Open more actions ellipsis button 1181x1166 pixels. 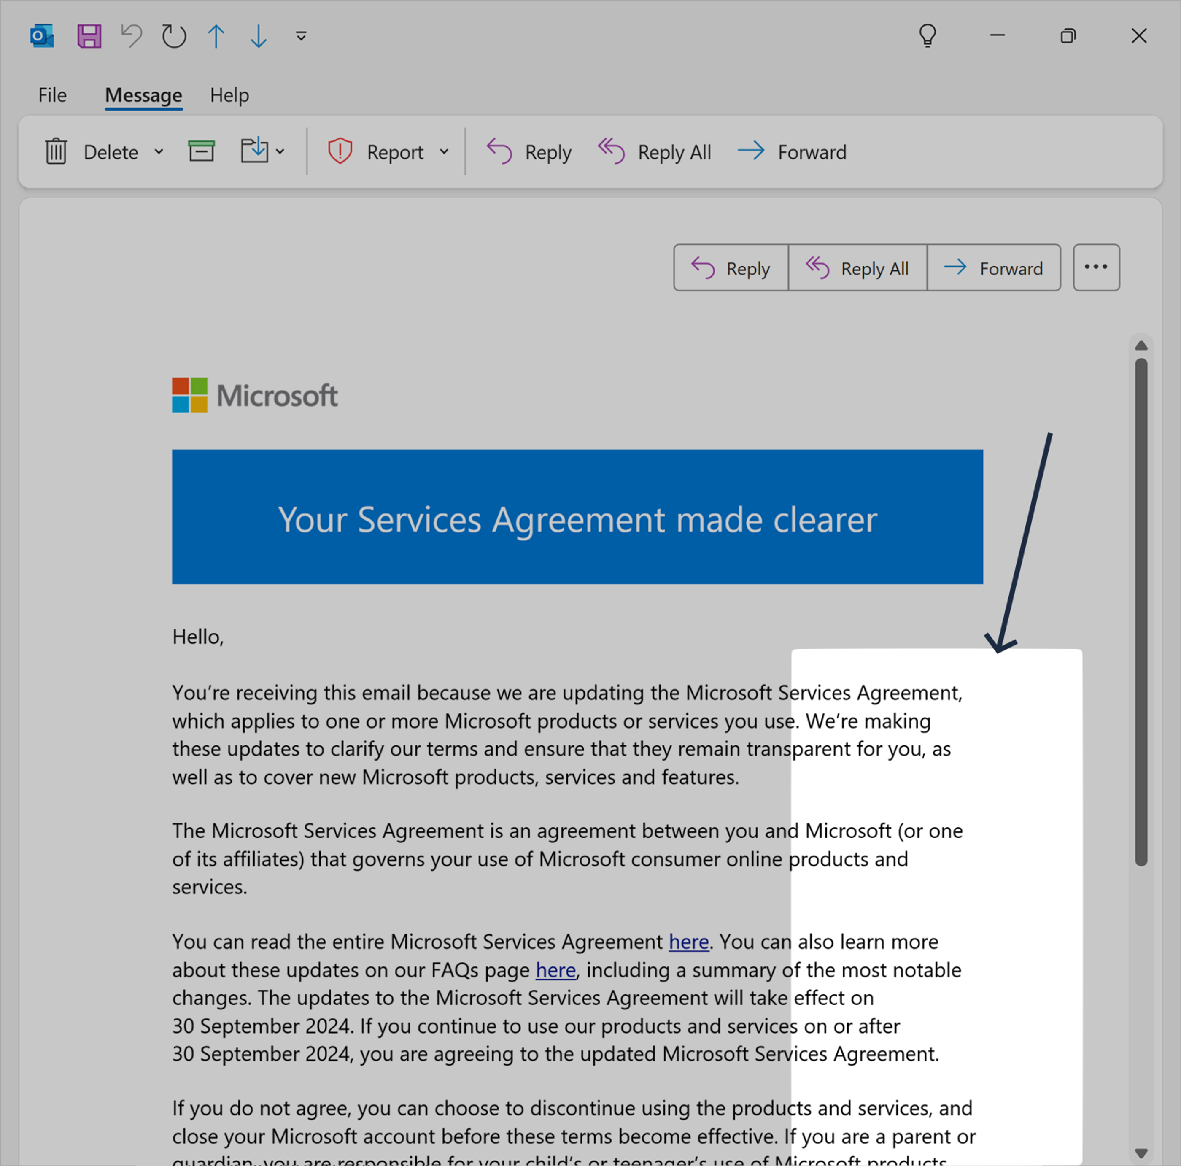(1096, 267)
